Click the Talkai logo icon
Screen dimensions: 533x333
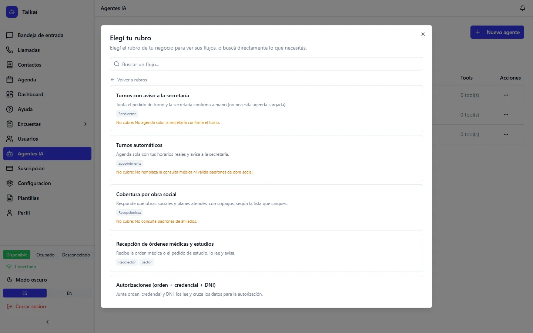point(12,12)
